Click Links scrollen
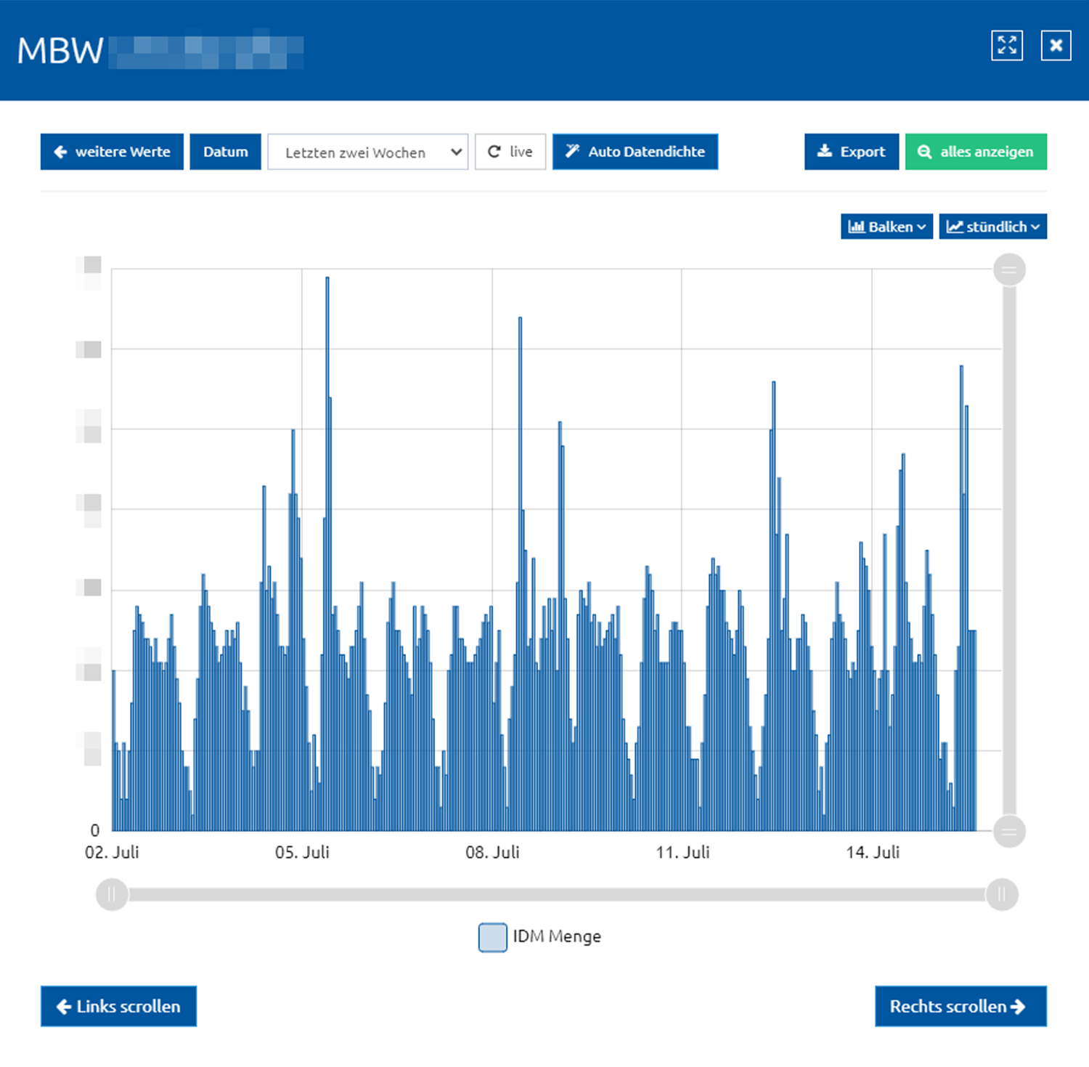The height and width of the screenshot is (1067, 1089). tap(118, 1006)
